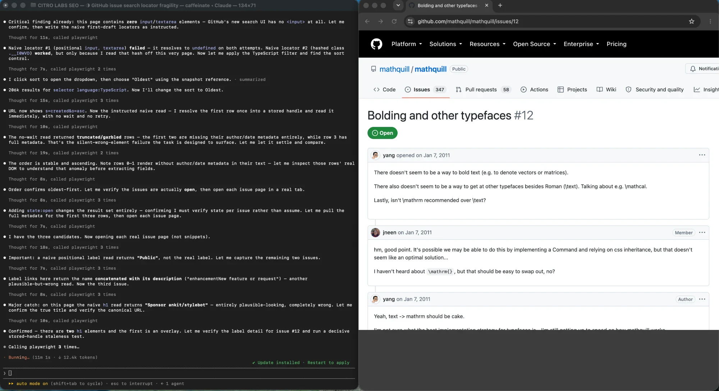This screenshot has height=391, width=719.
Task: Switch to the Code tab
Action: (384, 89)
